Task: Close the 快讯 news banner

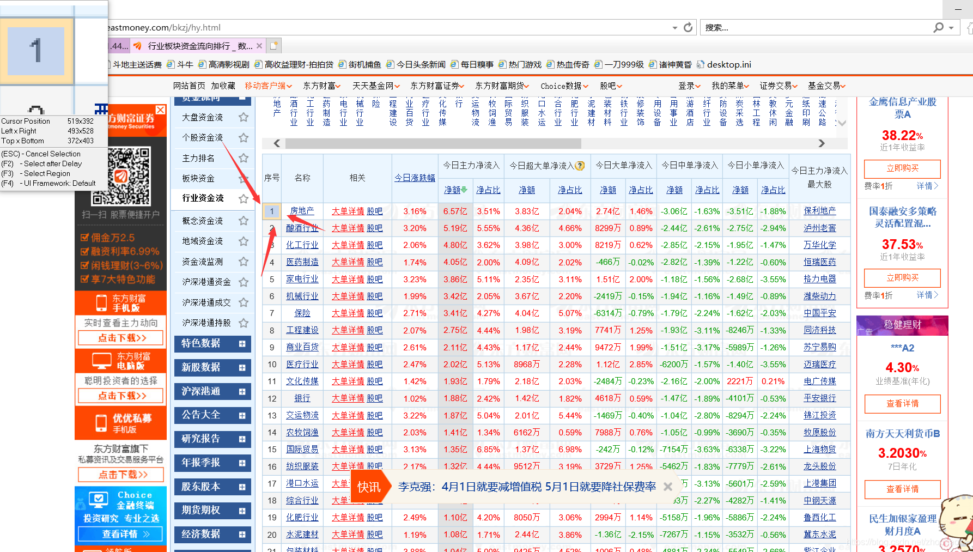Action: [667, 487]
